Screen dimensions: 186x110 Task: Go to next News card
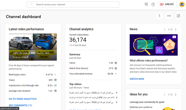pyautogui.click(x=176, y=30)
